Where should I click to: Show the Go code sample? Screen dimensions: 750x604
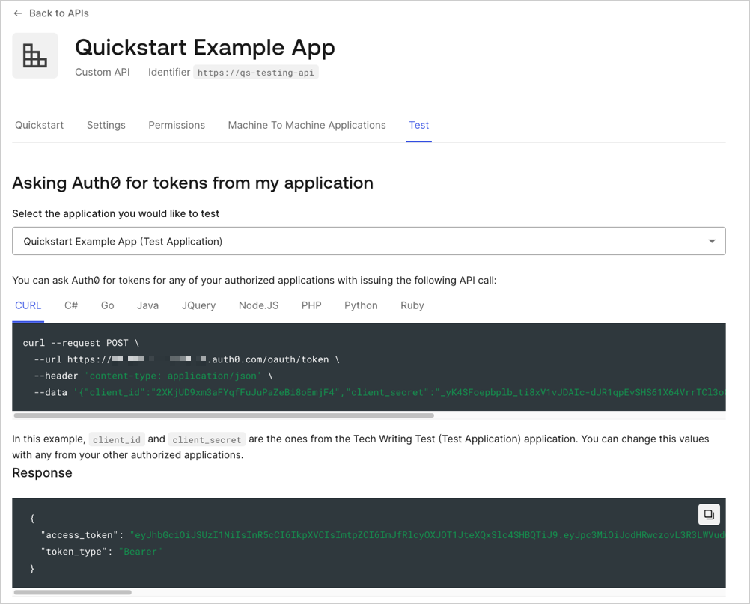point(108,305)
